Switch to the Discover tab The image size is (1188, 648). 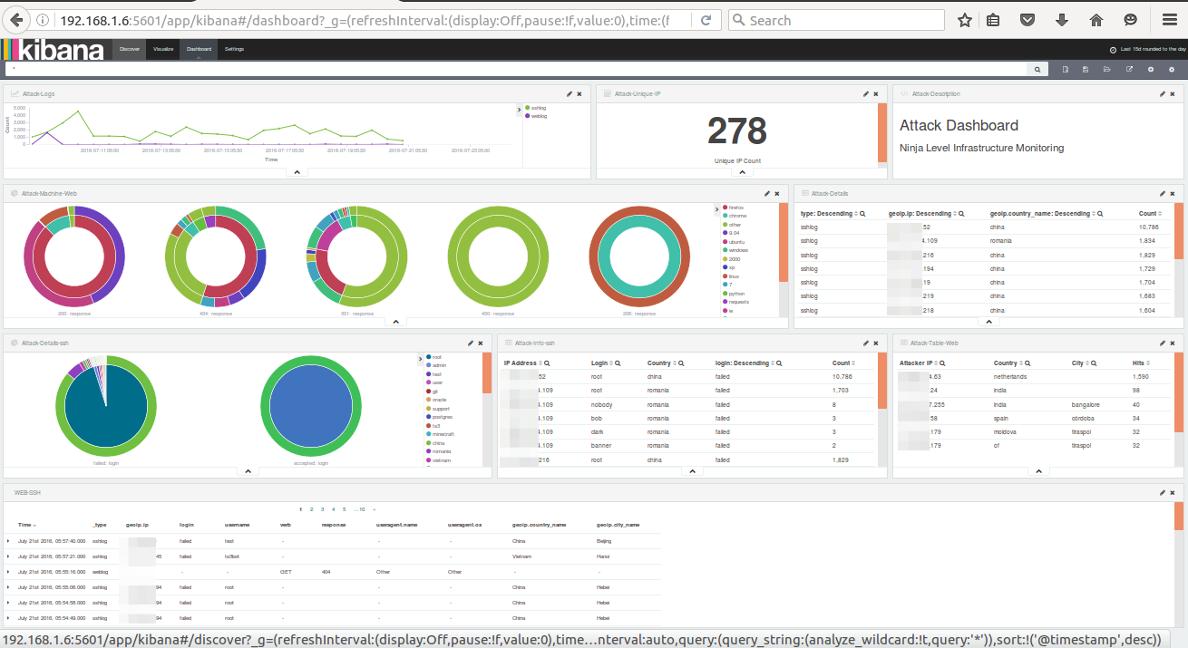tap(129, 50)
